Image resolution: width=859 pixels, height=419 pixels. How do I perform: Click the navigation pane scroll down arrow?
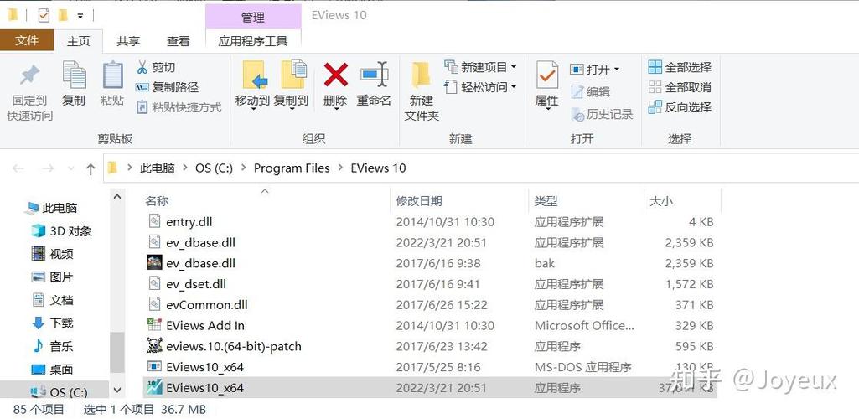click(x=117, y=391)
